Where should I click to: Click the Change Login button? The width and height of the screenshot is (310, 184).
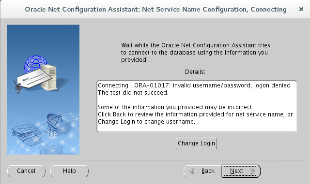196,143
